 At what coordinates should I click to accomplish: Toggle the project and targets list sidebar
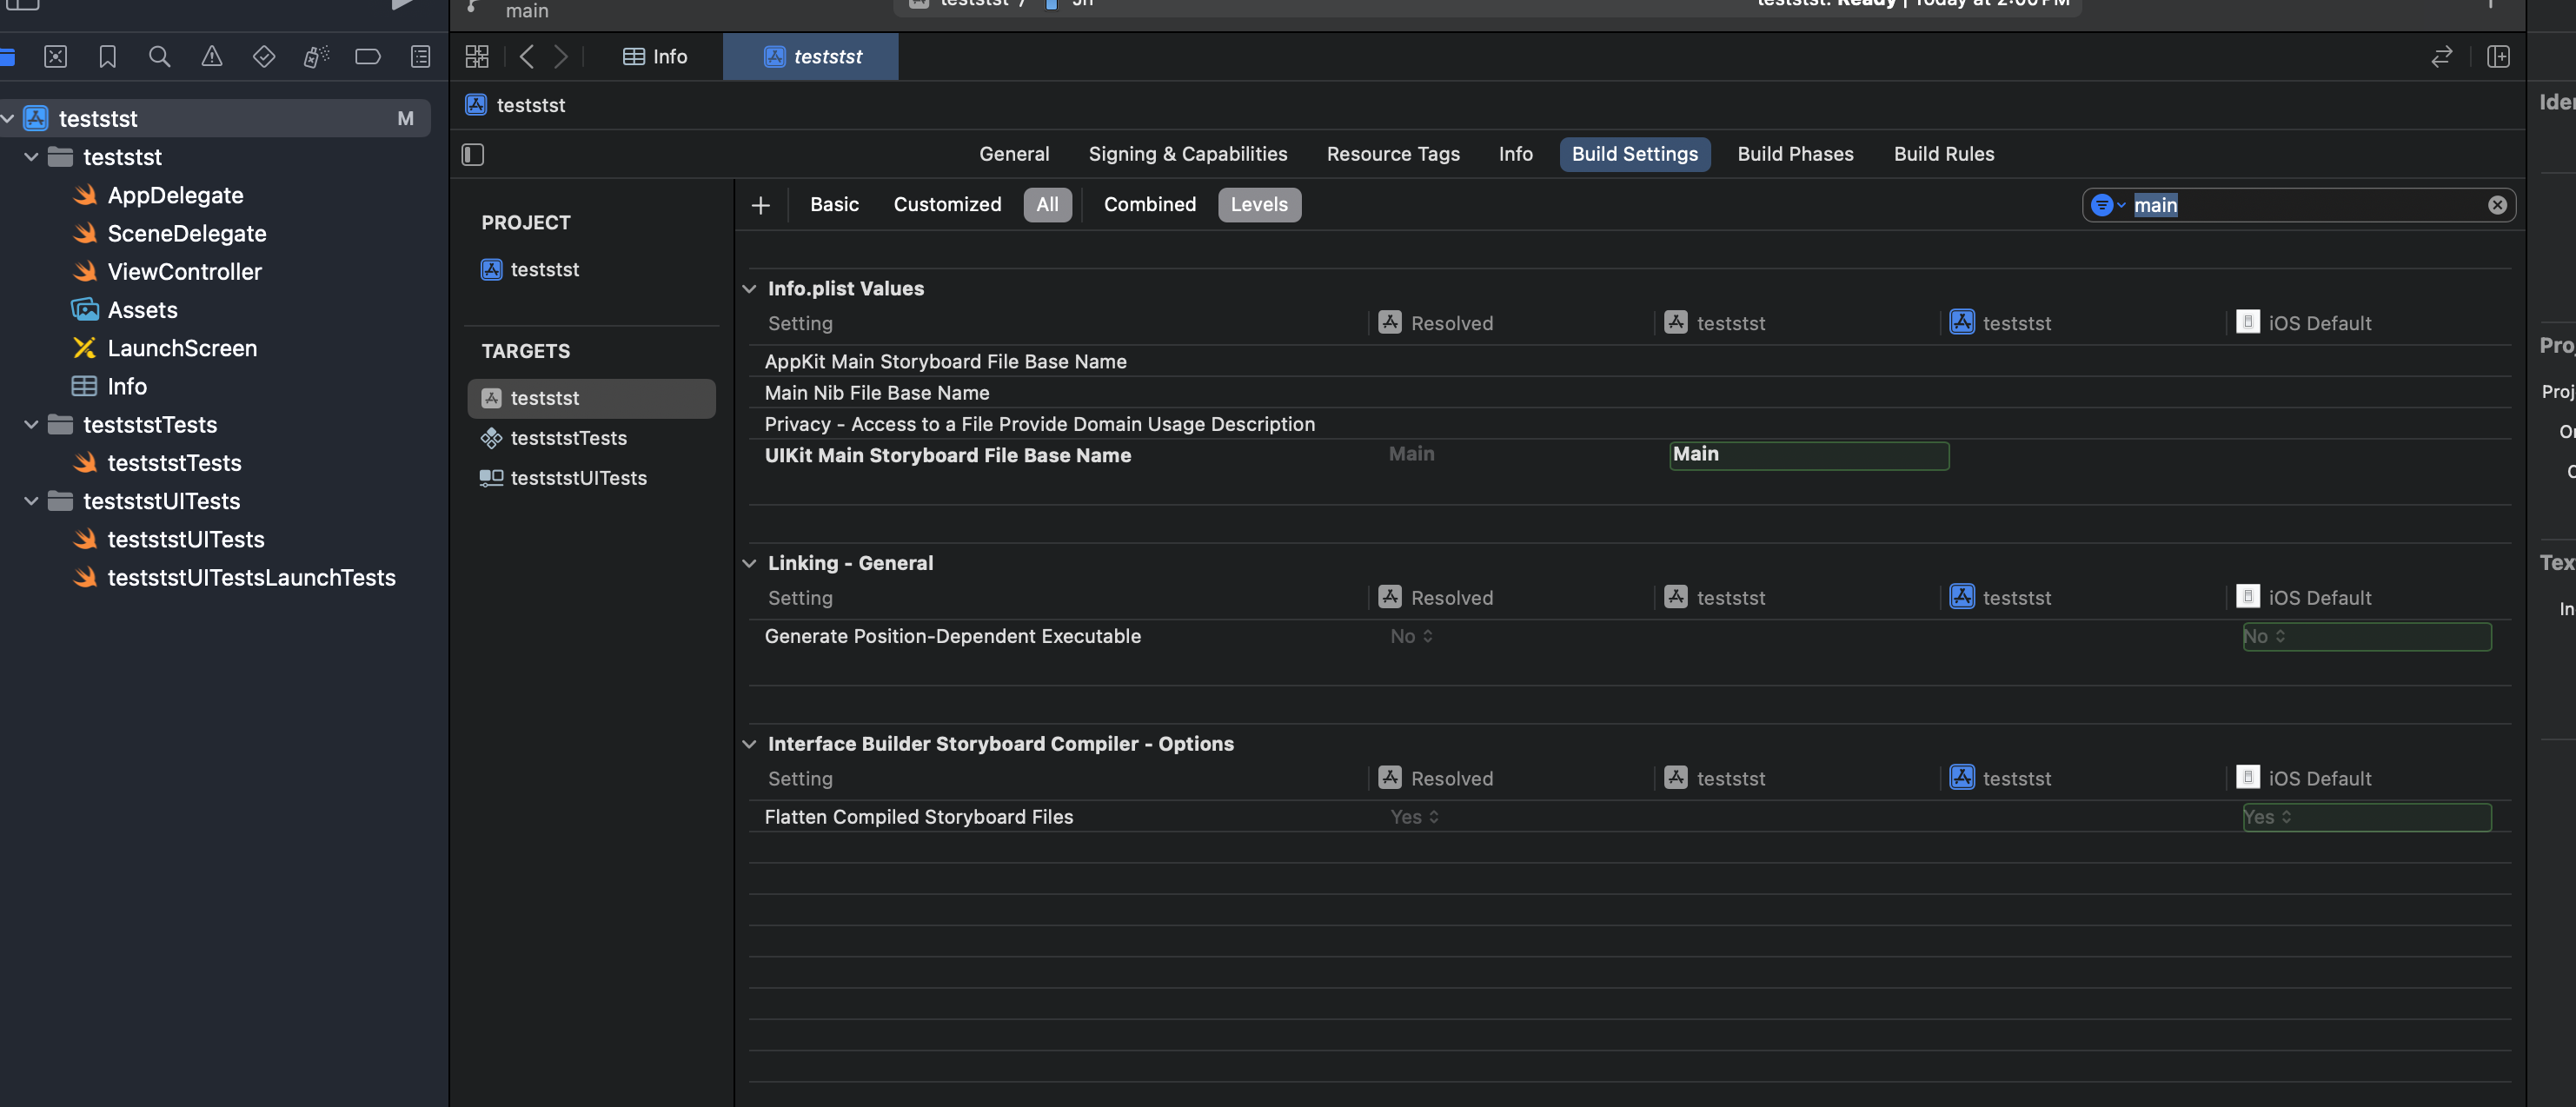pyautogui.click(x=473, y=154)
